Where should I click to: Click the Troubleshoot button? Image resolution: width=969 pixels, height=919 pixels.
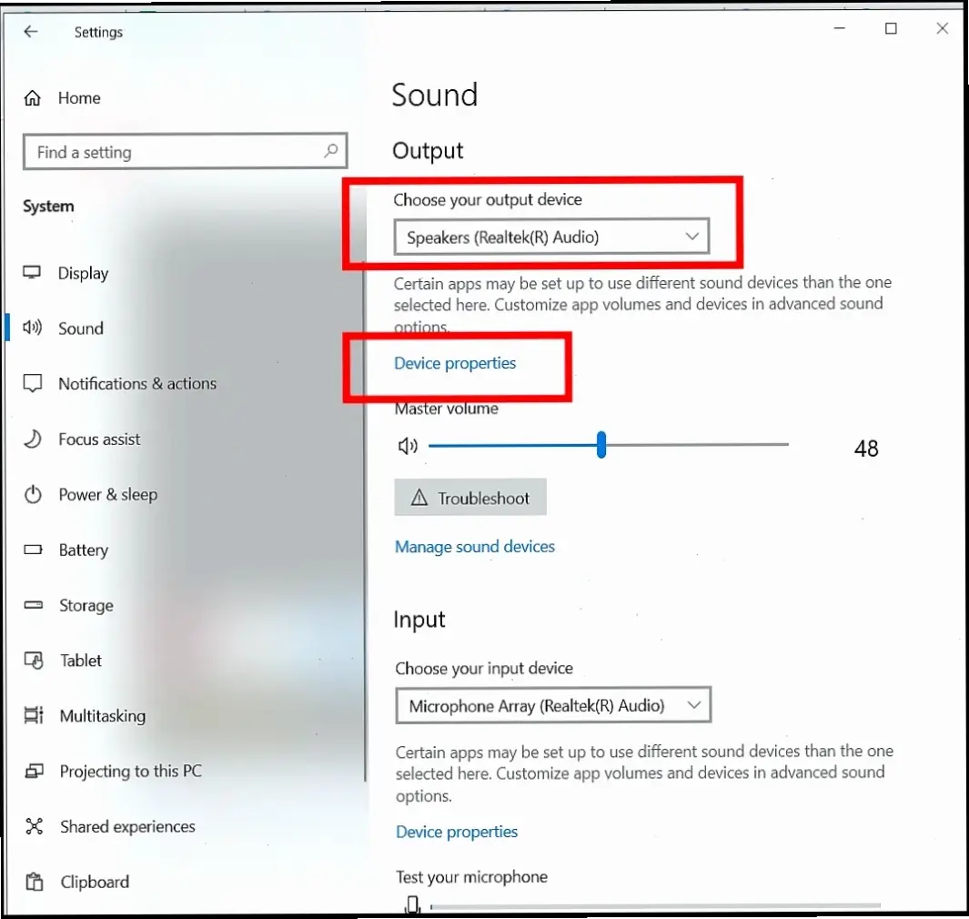470,497
